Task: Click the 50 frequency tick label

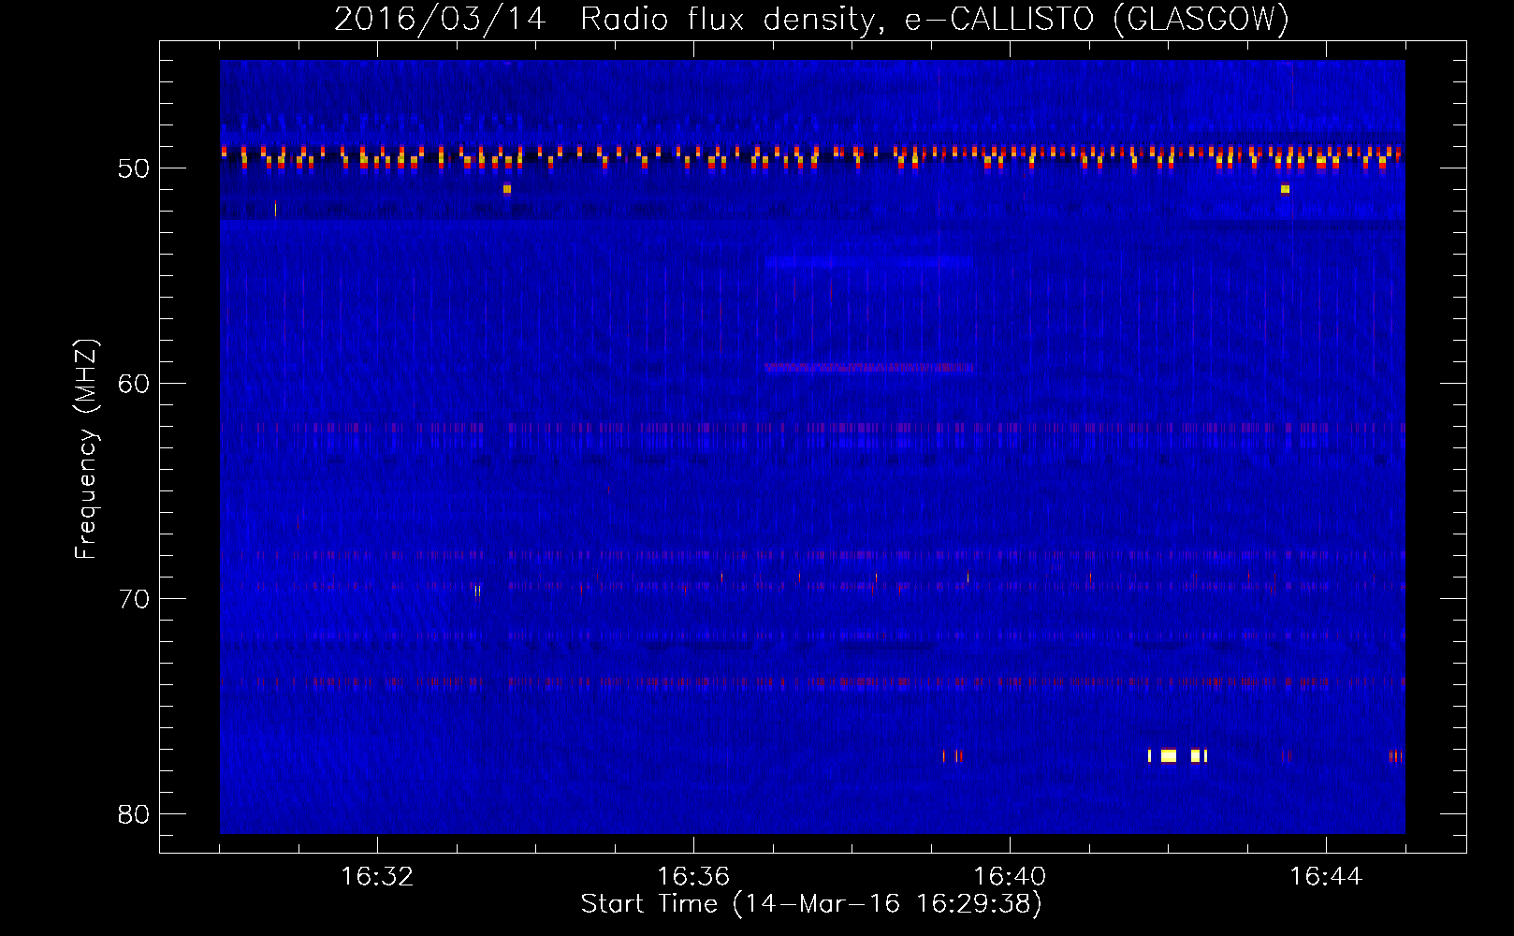Action: pos(134,168)
